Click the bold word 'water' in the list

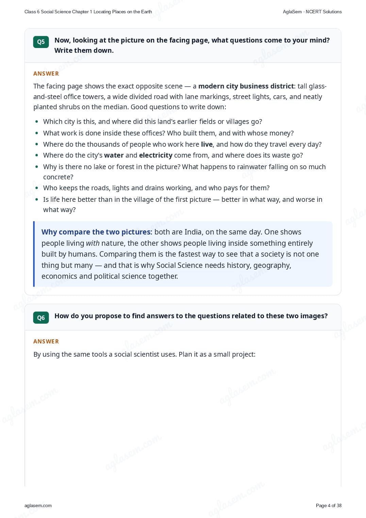pyautogui.click(x=114, y=155)
